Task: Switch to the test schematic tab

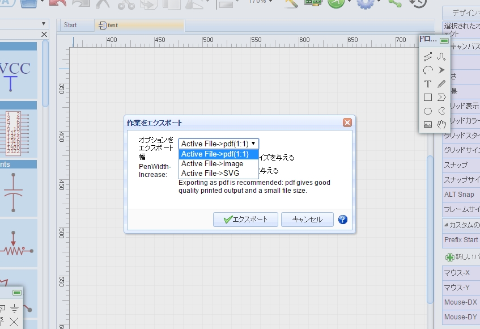Action: point(139,25)
